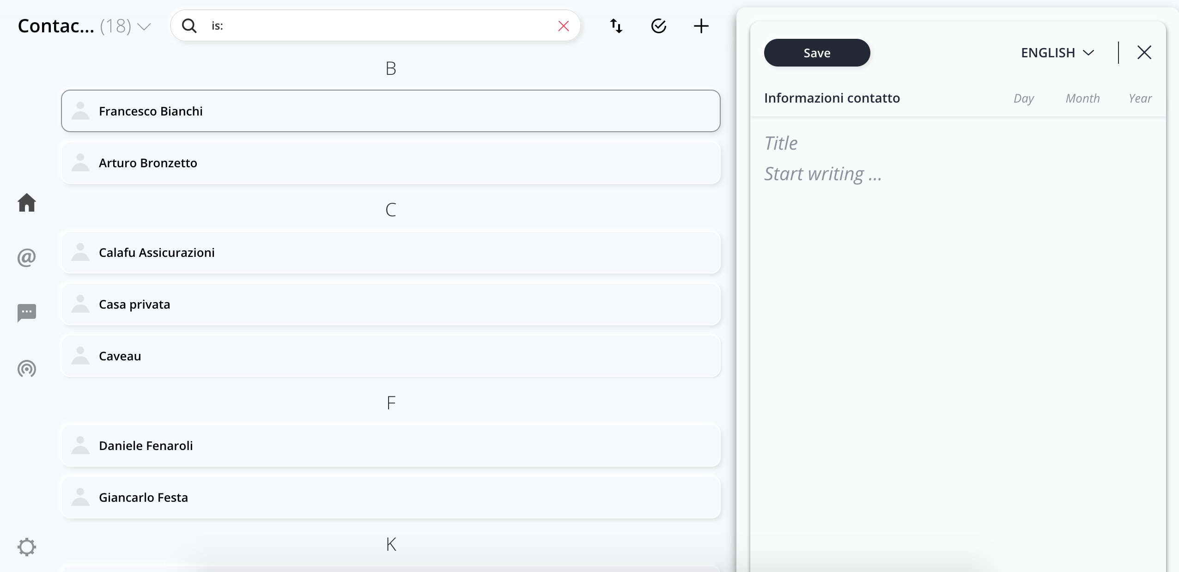Image resolution: width=1179 pixels, height=572 pixels.
Task: Click avatar icon of Casa privata
Action: point(80,304)
